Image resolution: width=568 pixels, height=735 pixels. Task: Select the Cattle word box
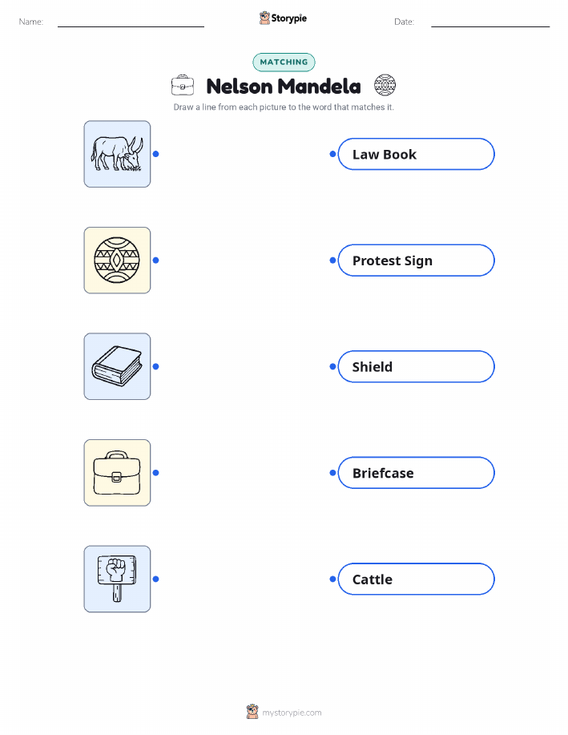coord(416,579)
